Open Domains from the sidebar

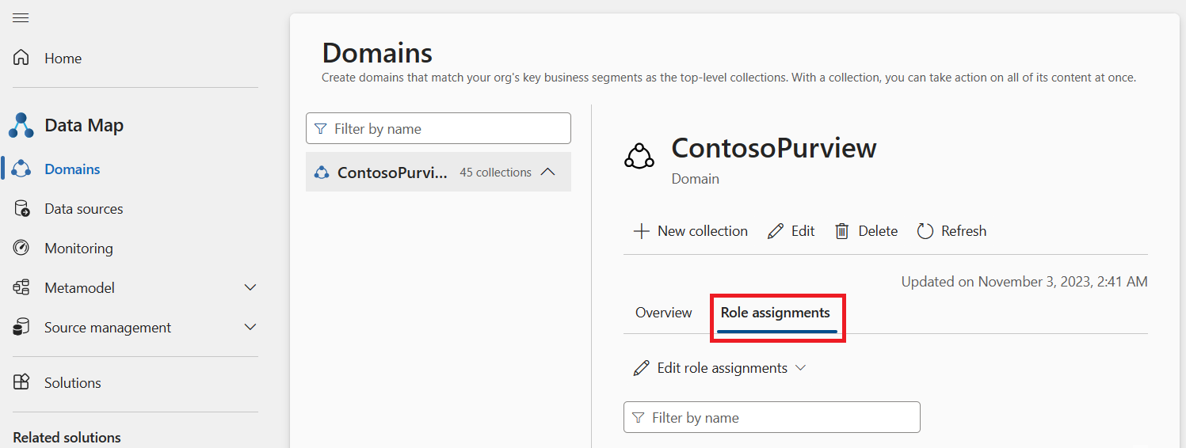[72, 169]
